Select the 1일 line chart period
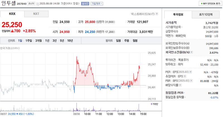223x117 pixels. (20, 41)
